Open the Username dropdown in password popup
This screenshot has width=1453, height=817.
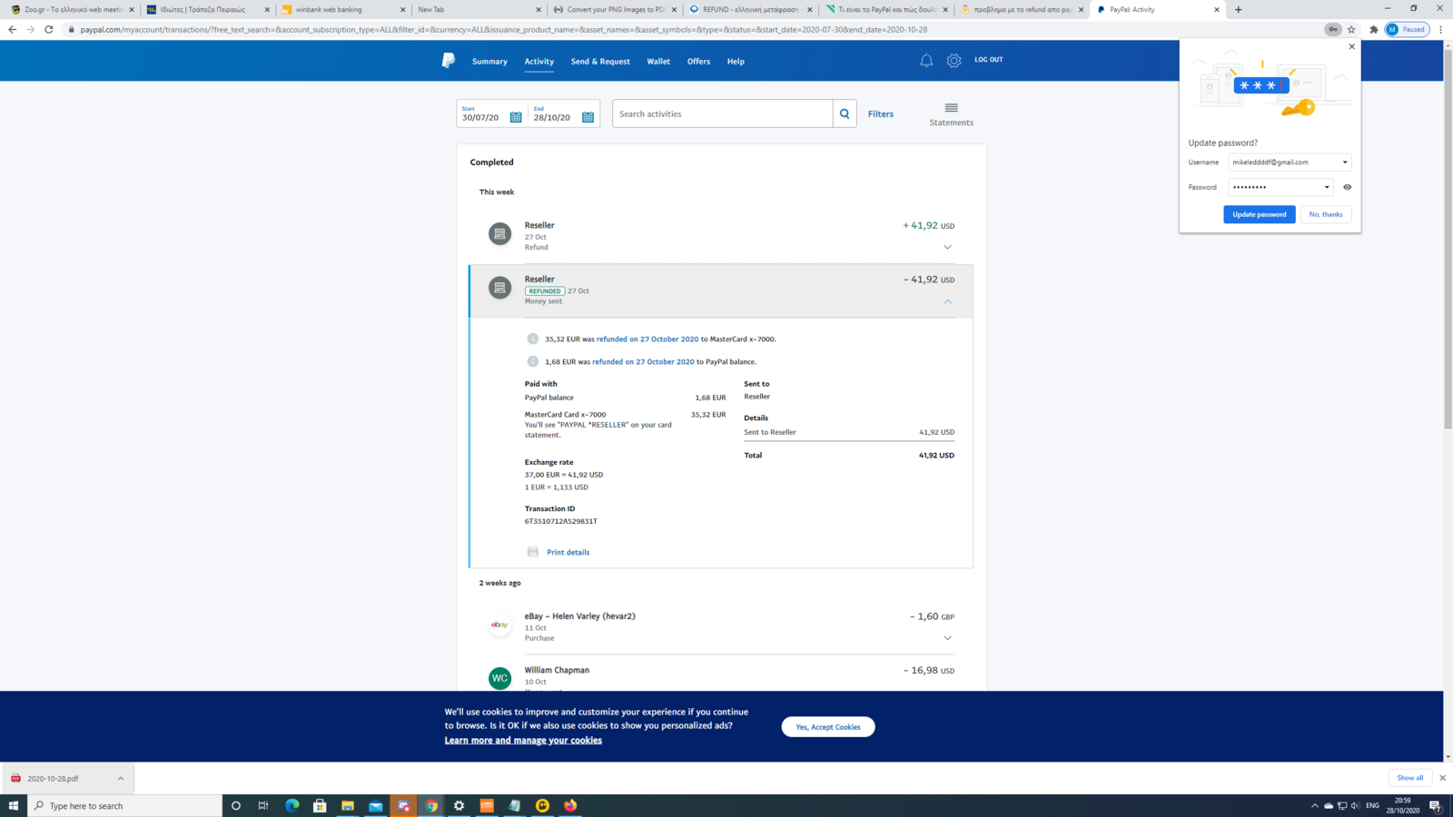1345,162
